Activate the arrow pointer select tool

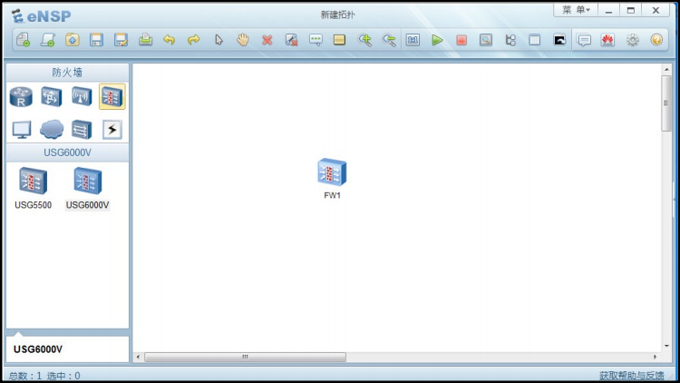click(x=219, y=40)
